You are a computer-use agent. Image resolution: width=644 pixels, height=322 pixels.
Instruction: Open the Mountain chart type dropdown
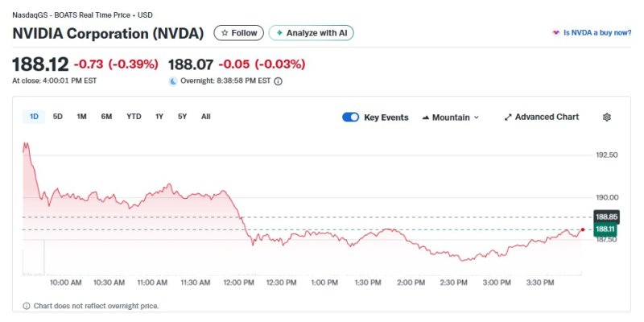click(450, 117)
